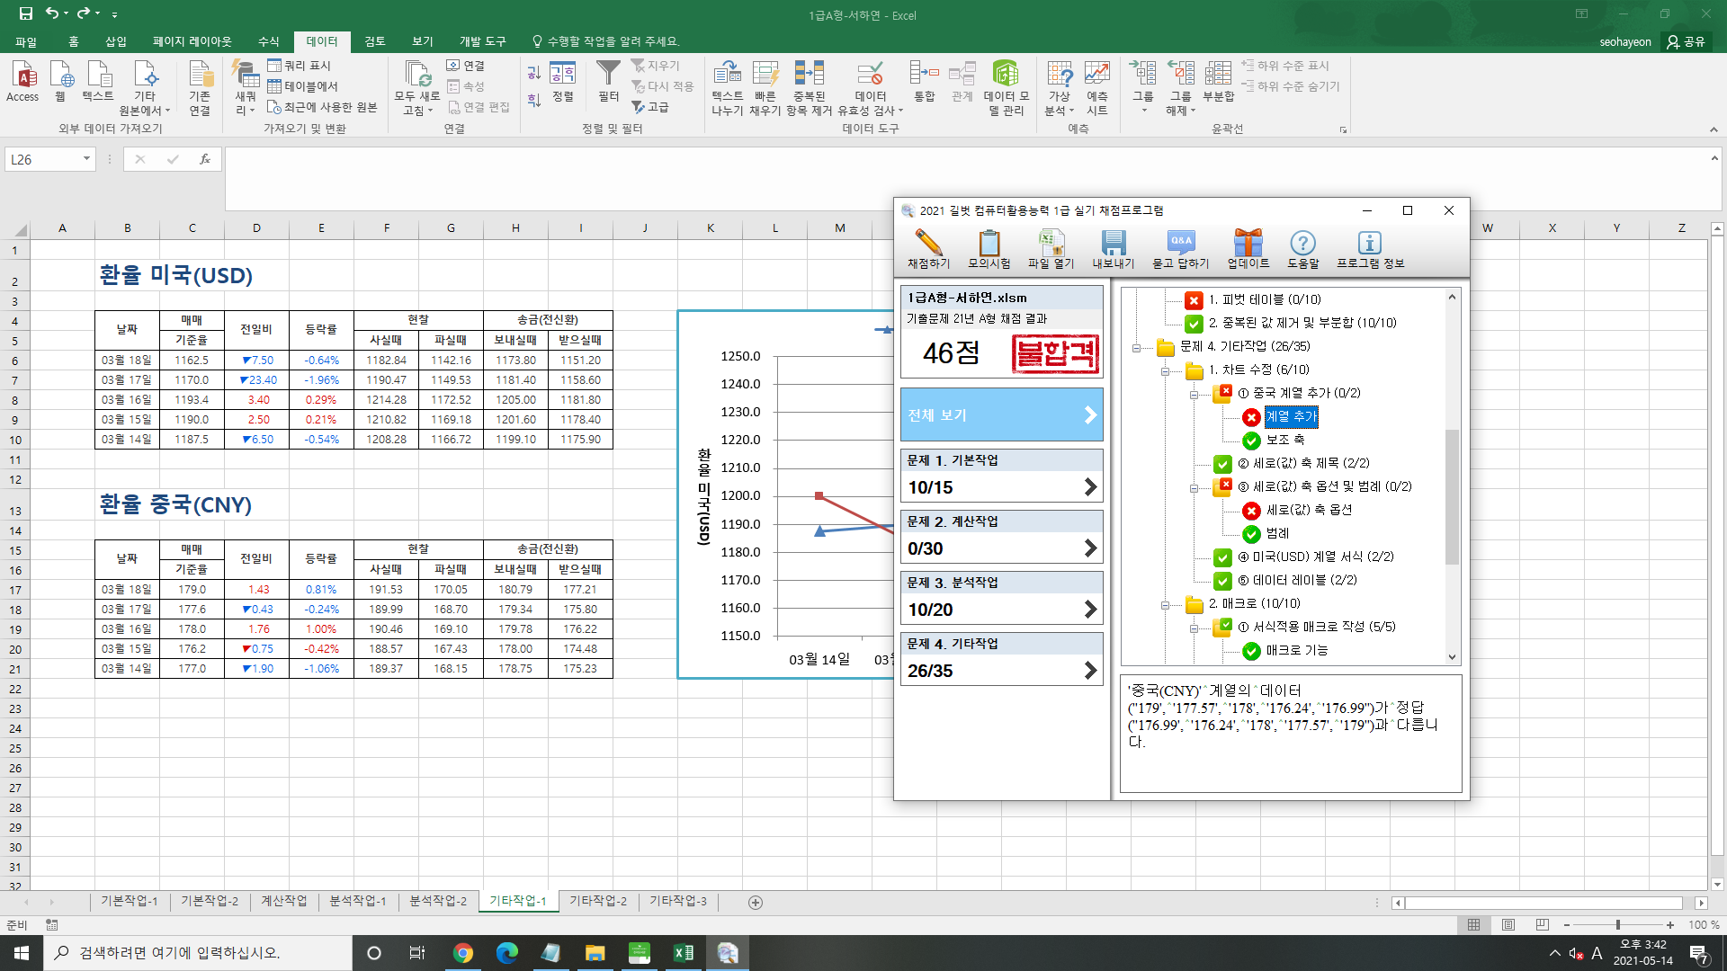Click the 채점하기 pencil icon
This screenshot has width=1727, height=971.
pos(928,243)
